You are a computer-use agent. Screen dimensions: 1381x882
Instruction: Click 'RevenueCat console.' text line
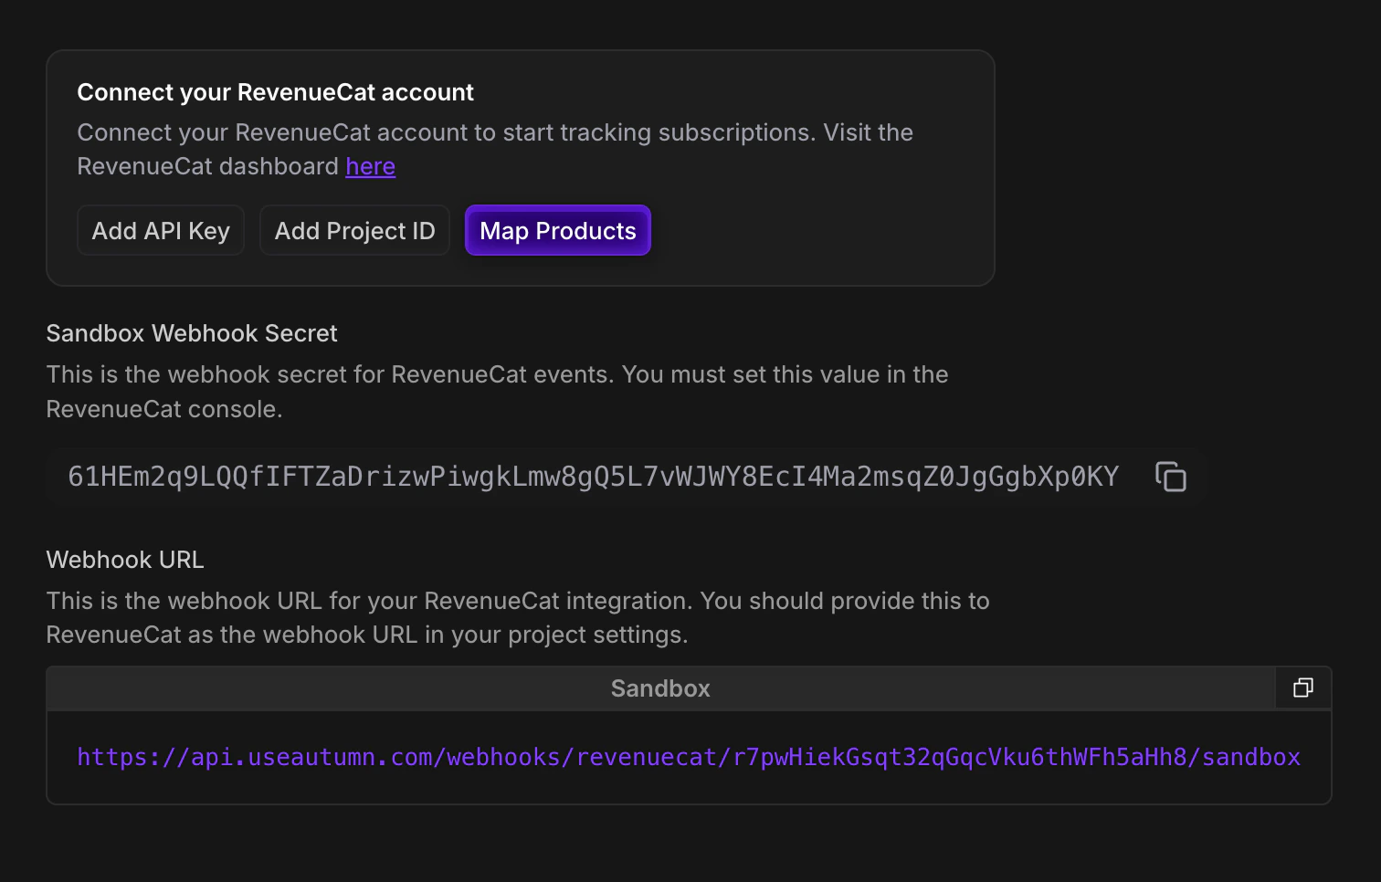(x=164, y=409)
